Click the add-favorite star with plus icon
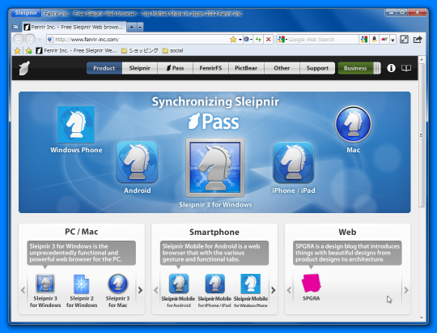This screenshot has height=333, width=437. [28, 50]
